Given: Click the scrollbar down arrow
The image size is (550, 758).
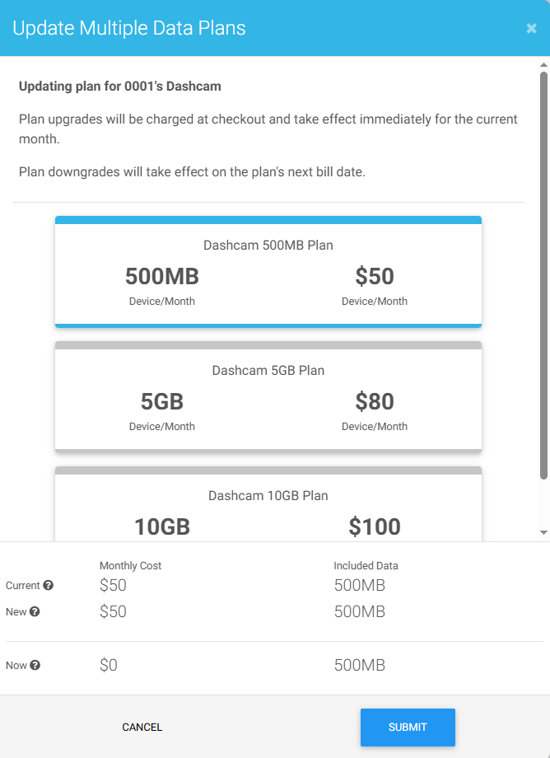Looking at the screenshot, I should click(543, 533).
